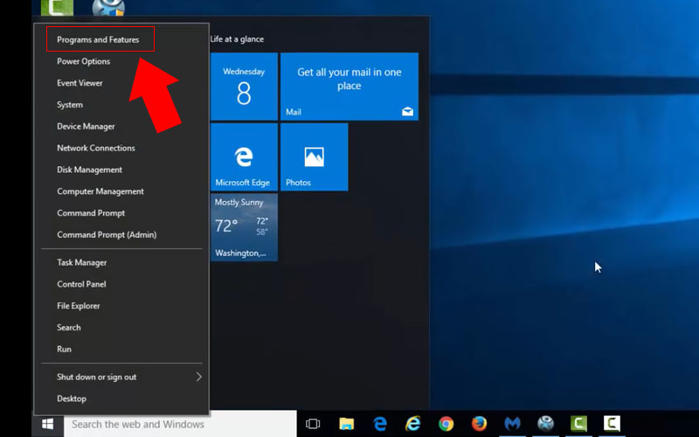Viewport: 699px width, 437px height.
Task: Open the Microsoft Edge start tile
Action: click(244, 156)
